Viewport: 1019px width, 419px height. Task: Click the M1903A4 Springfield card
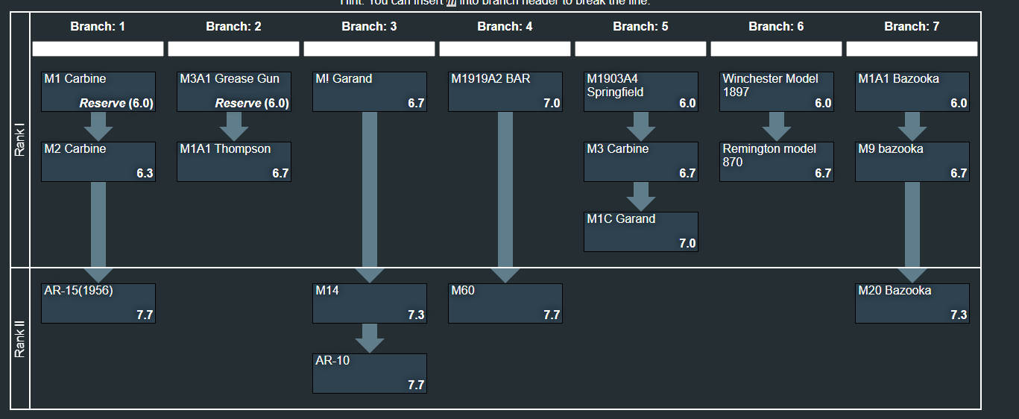point(641,92)
